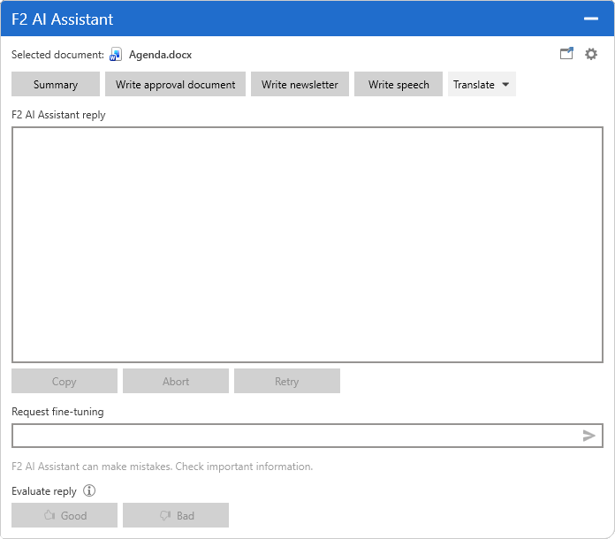The height and width of the screenshot is (539, 615).
Task: Rate the reply as Good
Action: 65,515
